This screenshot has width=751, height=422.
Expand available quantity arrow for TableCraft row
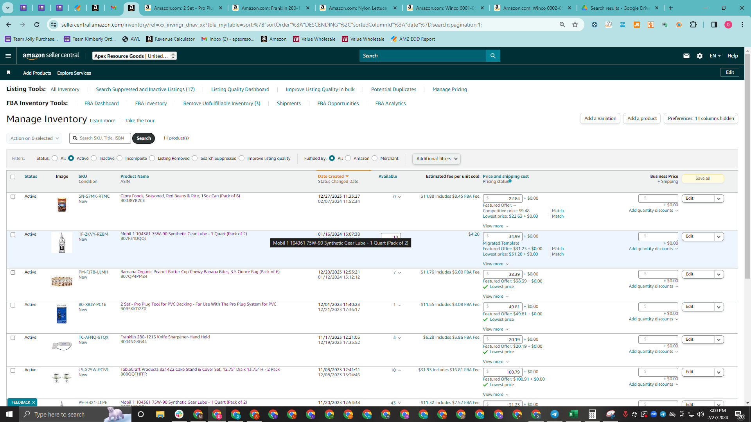pyautogui.click(x=399, y=370)
